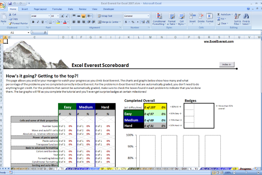The width and height of the screenshot is (262, 175).
Task: Open the ExcelEverest.com website link
Action: click(x=219, y=41)
